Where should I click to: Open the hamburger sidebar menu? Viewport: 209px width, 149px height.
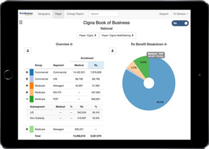[x=21, y=22]
